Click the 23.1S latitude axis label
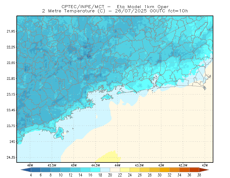Screen dimensions: 230x178 [x=11, y=94]
